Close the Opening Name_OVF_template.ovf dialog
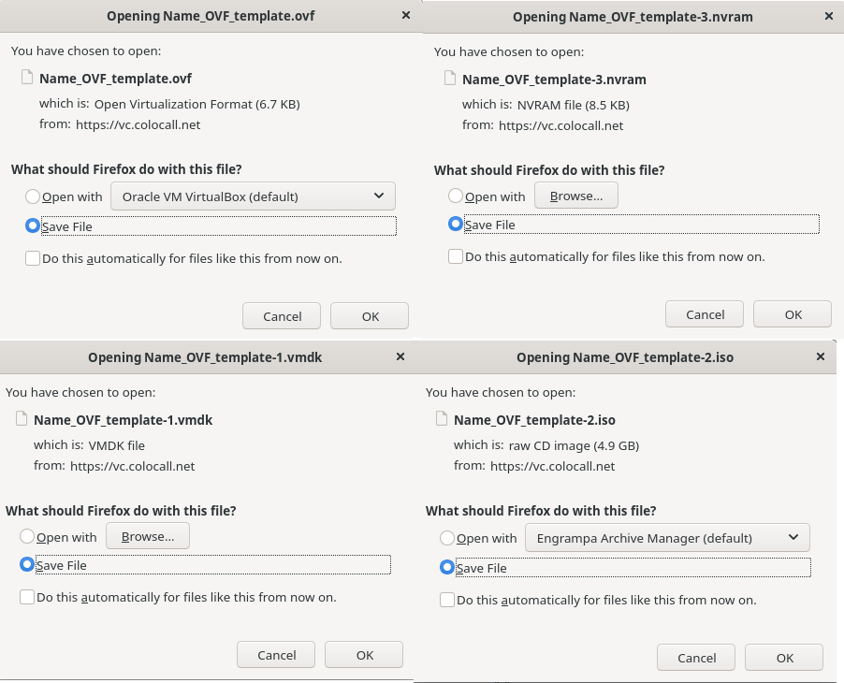This screenshot has height=683, width=844. [405, 15]
